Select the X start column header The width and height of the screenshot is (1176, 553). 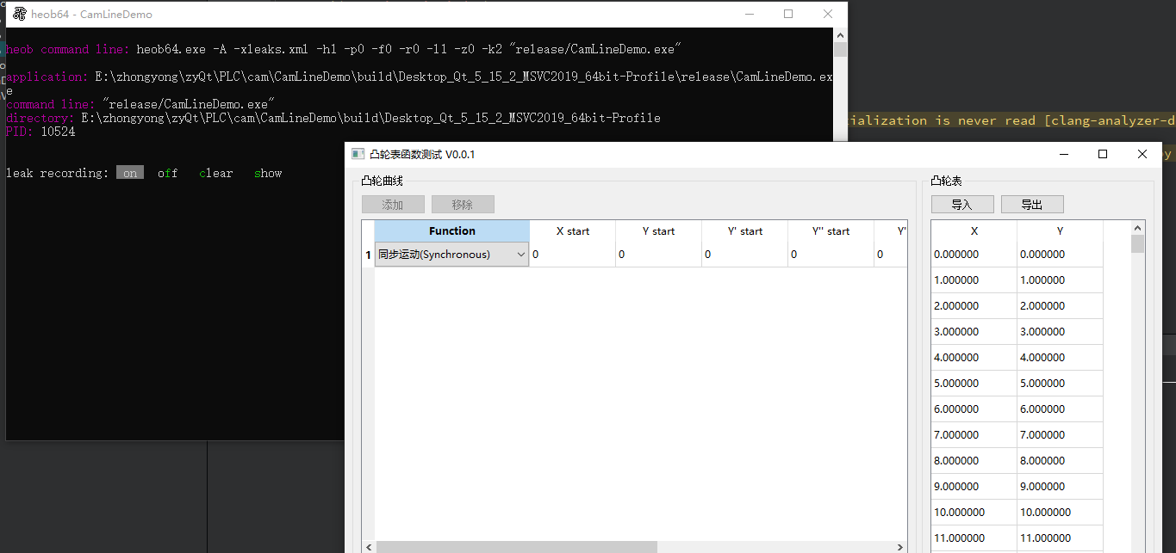(x=573, y=231)
